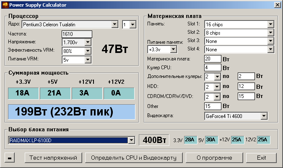This screenshot has width=283, height=168.
Task: Open the power supply dropdown (RAIDMAX LP-6100D)
Action: 72,140
